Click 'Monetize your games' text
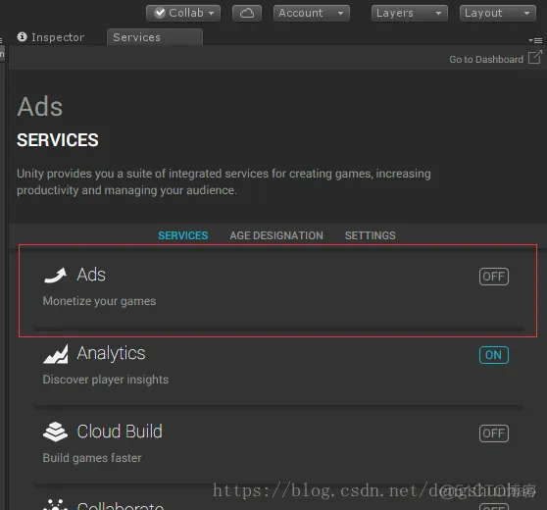This screenshot has width=547, height=510. (x=99, y=301)
